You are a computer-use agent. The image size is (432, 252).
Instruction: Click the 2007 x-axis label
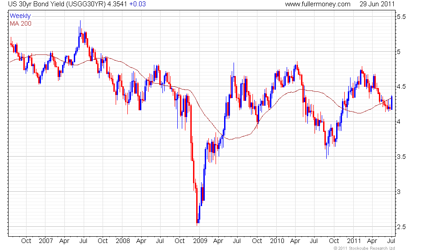[46, 241]
